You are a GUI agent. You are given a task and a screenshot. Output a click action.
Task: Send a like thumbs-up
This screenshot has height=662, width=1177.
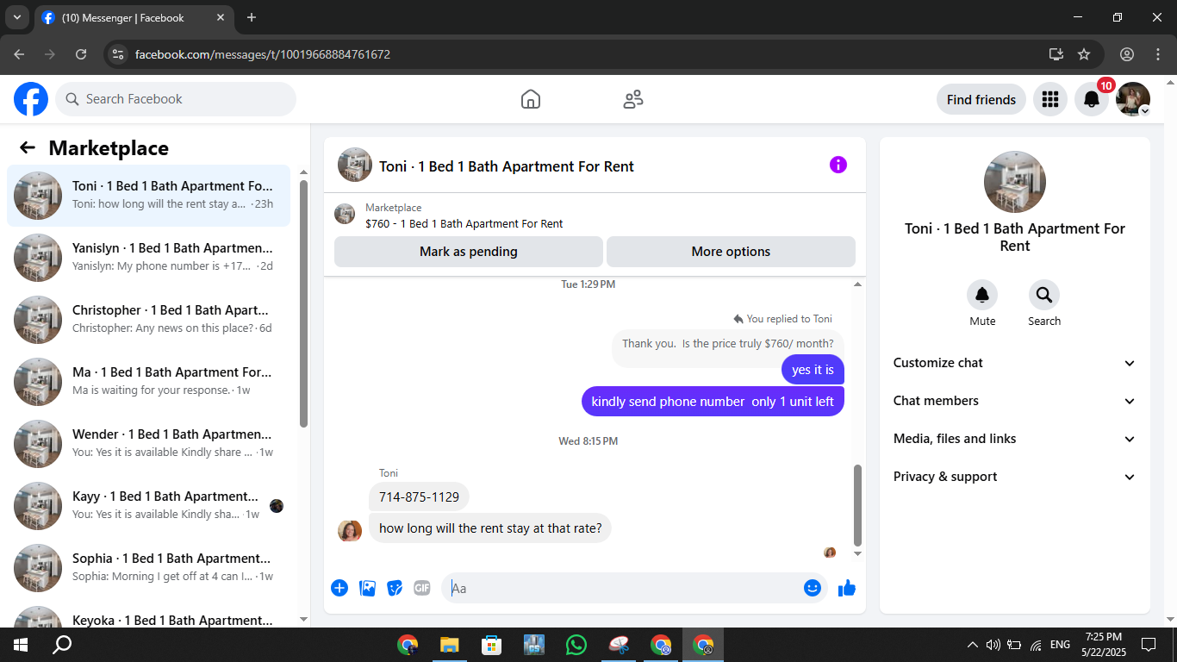point(847,588)
